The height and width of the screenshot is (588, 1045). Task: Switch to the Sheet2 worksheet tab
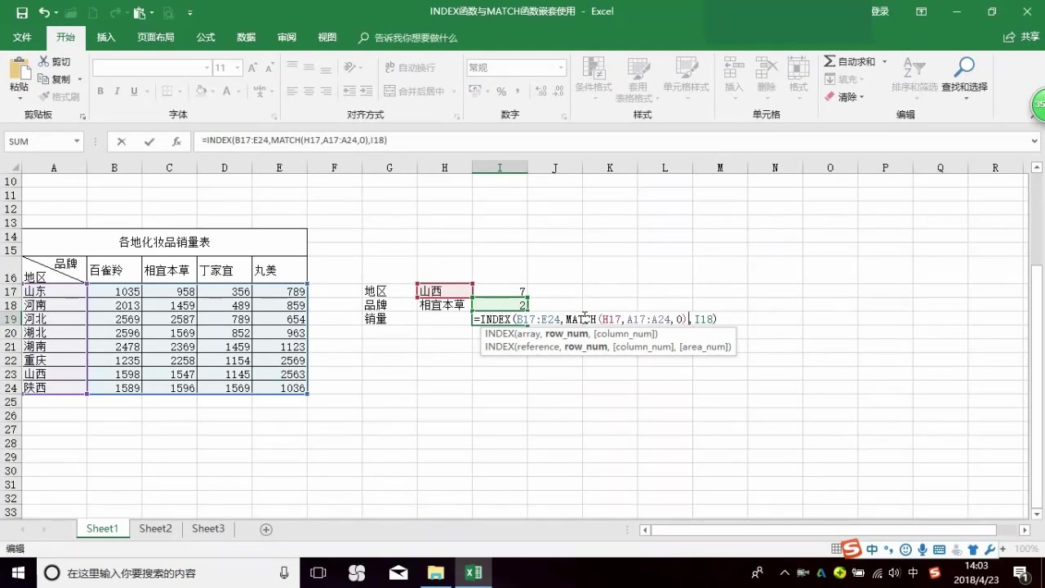(x=154, y=528)
